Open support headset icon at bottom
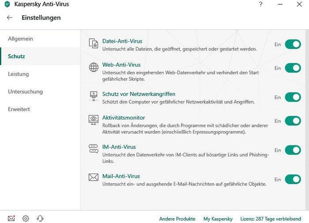 tap(40, 218)
